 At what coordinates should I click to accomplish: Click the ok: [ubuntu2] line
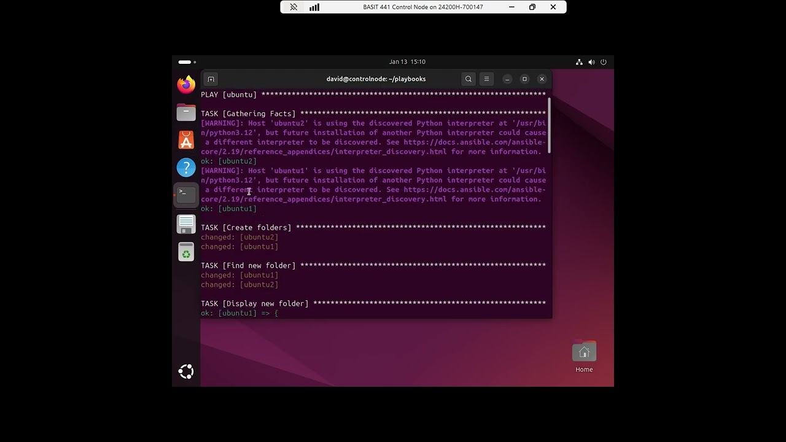228,161
